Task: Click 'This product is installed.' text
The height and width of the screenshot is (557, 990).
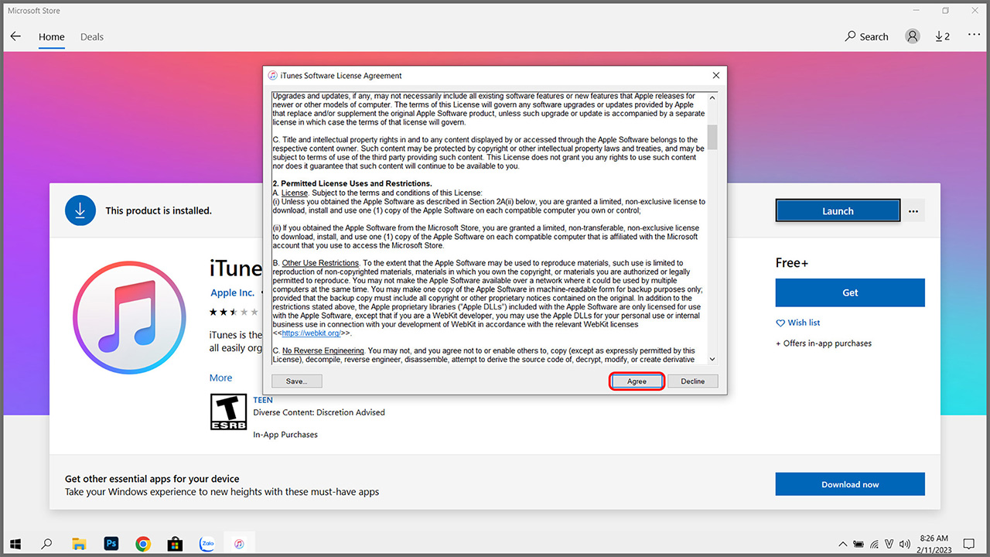Action: pos(159,210)
